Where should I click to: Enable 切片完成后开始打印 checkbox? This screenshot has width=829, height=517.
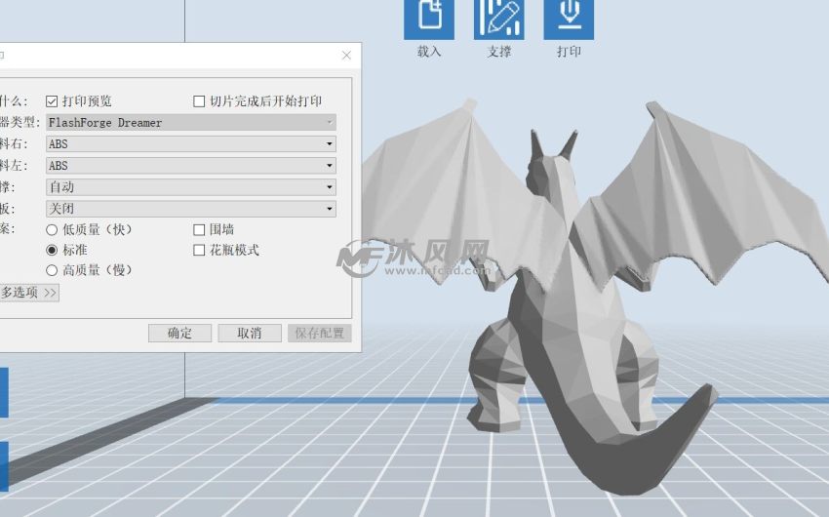click(x=200, y=101)
